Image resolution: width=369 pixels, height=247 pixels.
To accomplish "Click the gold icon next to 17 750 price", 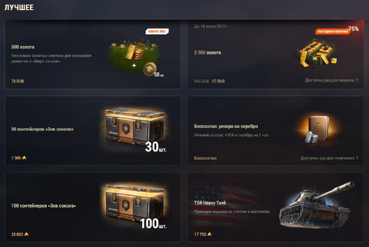I will click(x=209, y=234).
